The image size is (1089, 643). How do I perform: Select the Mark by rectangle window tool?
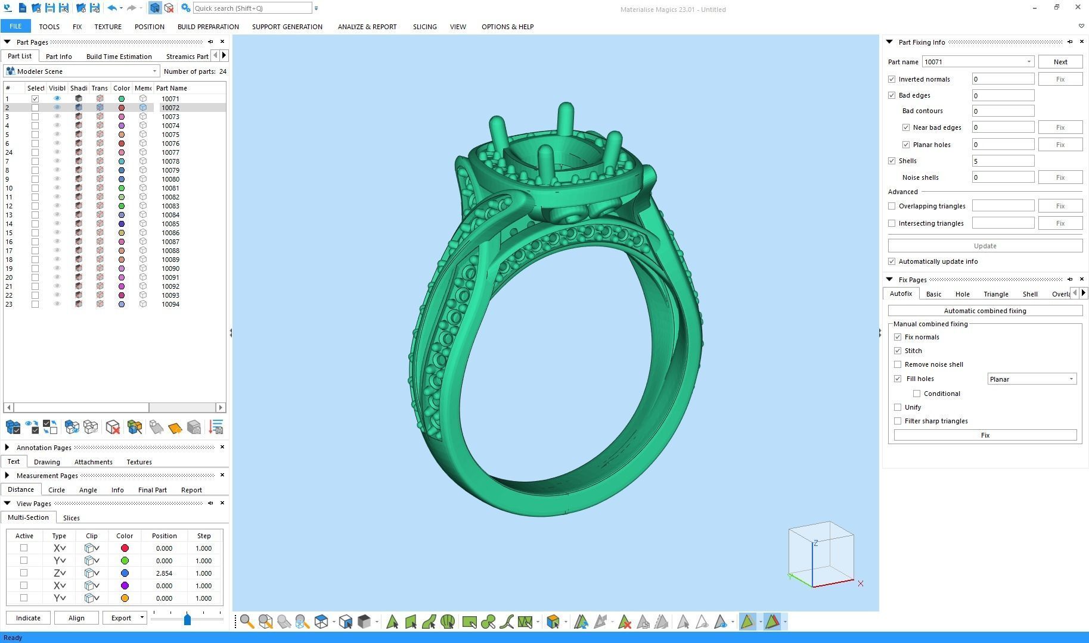[470, 622]
